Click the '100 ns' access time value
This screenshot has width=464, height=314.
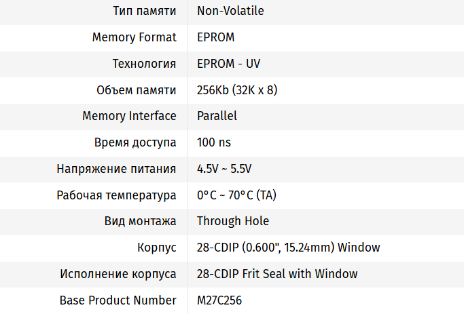coord(214,142)
